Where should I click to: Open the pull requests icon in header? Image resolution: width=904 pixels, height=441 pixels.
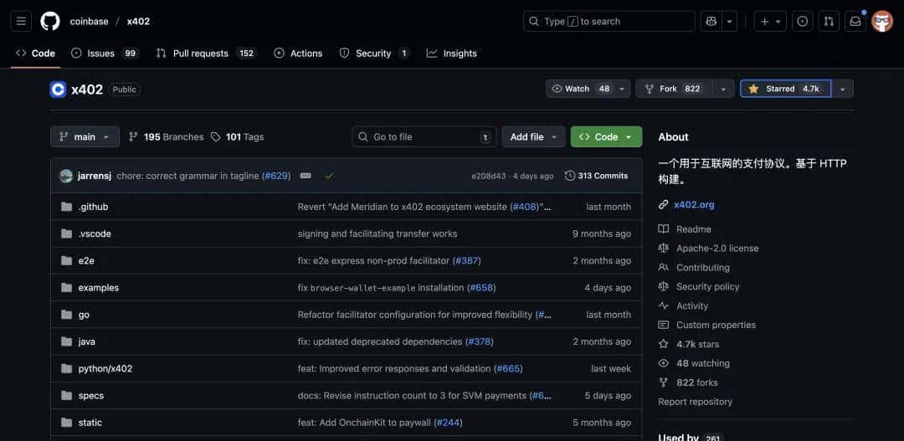(x=829, y=21)
